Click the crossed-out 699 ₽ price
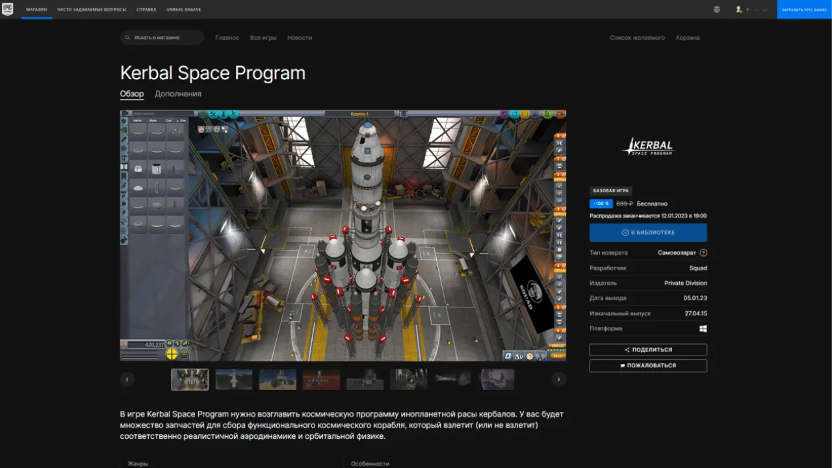 pyautogui.click(x=625, y=203)
